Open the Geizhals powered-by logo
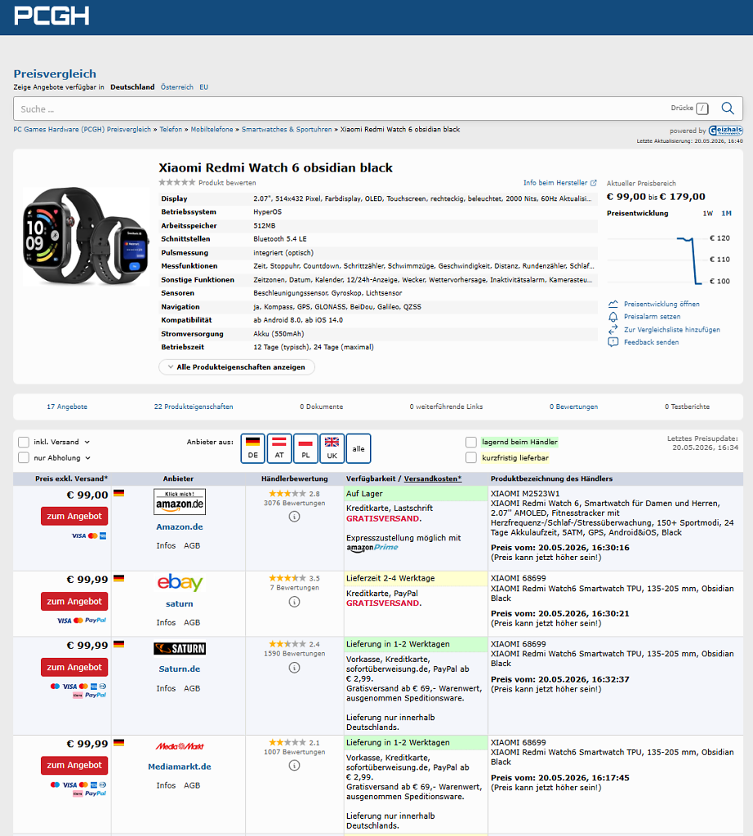753x836 pixels. pos(725,131)
